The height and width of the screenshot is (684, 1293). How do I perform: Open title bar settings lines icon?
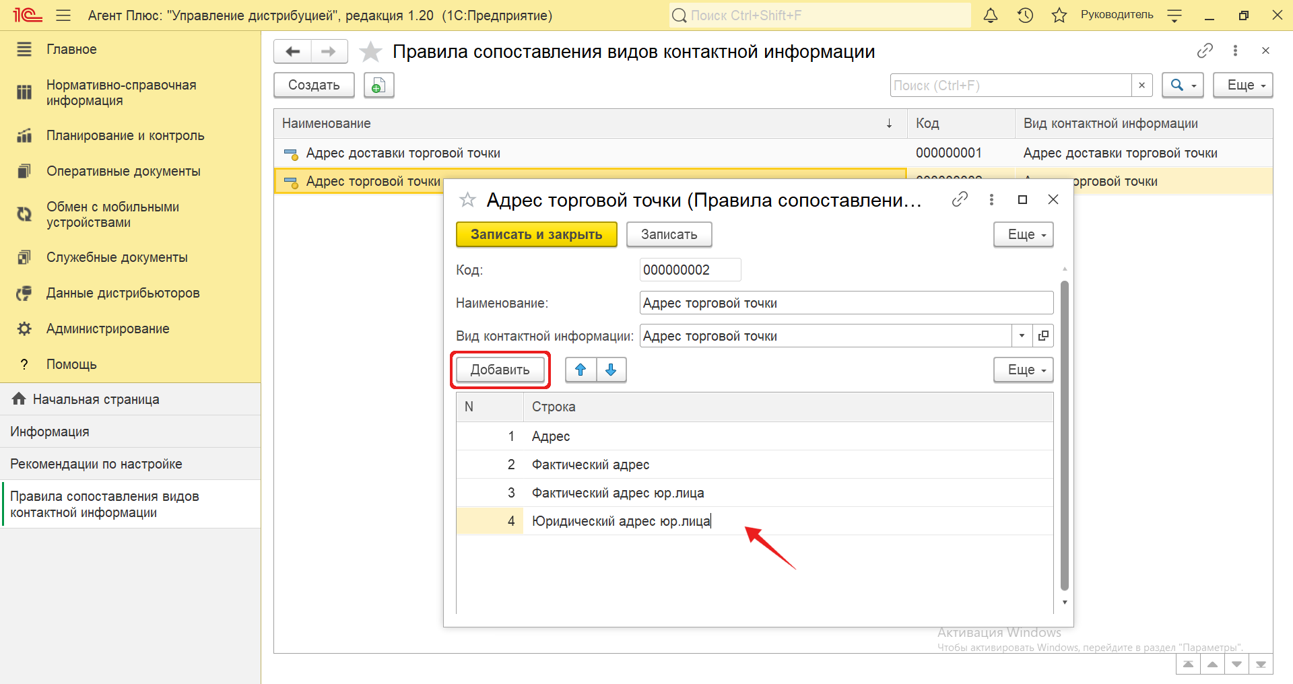coord(1174,15)
